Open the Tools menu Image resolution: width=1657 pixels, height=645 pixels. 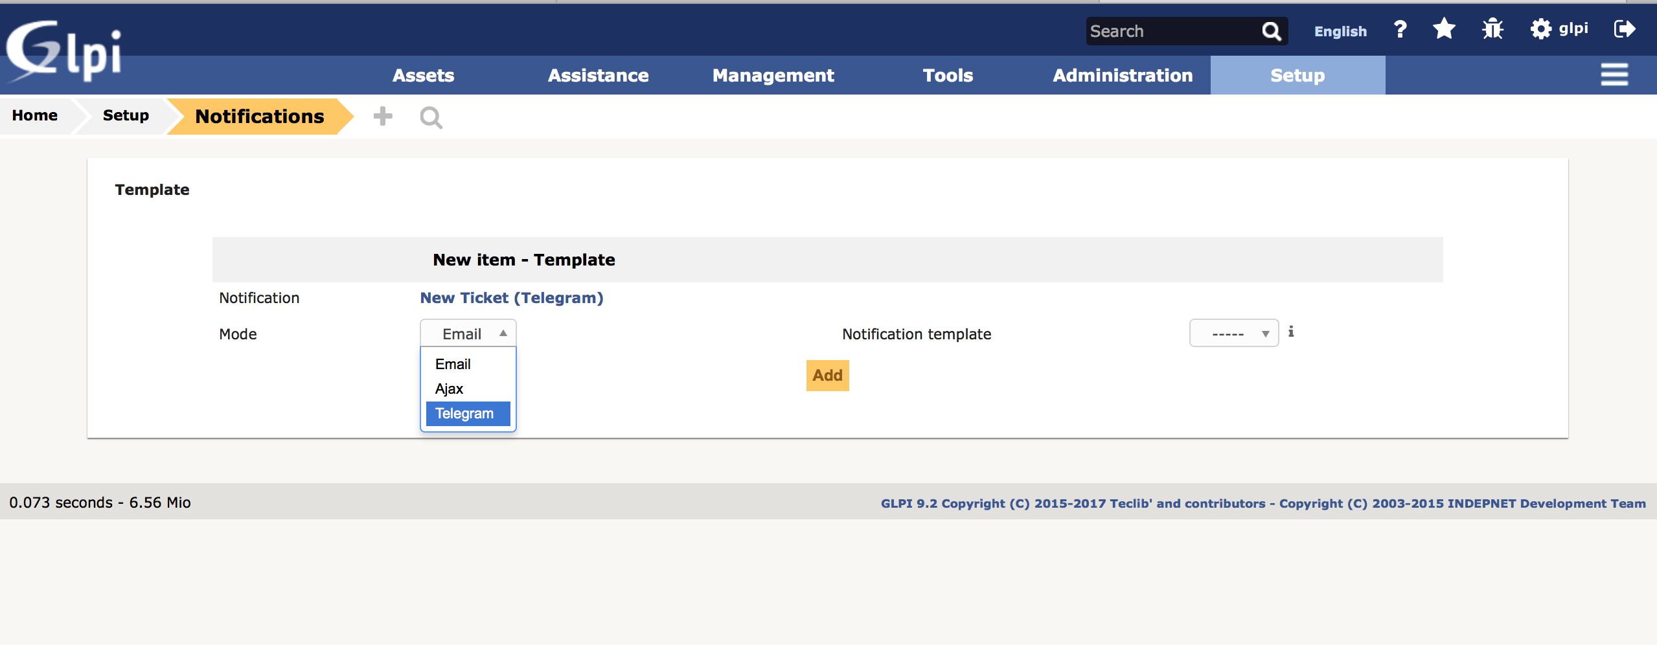(x=948, y=75)
